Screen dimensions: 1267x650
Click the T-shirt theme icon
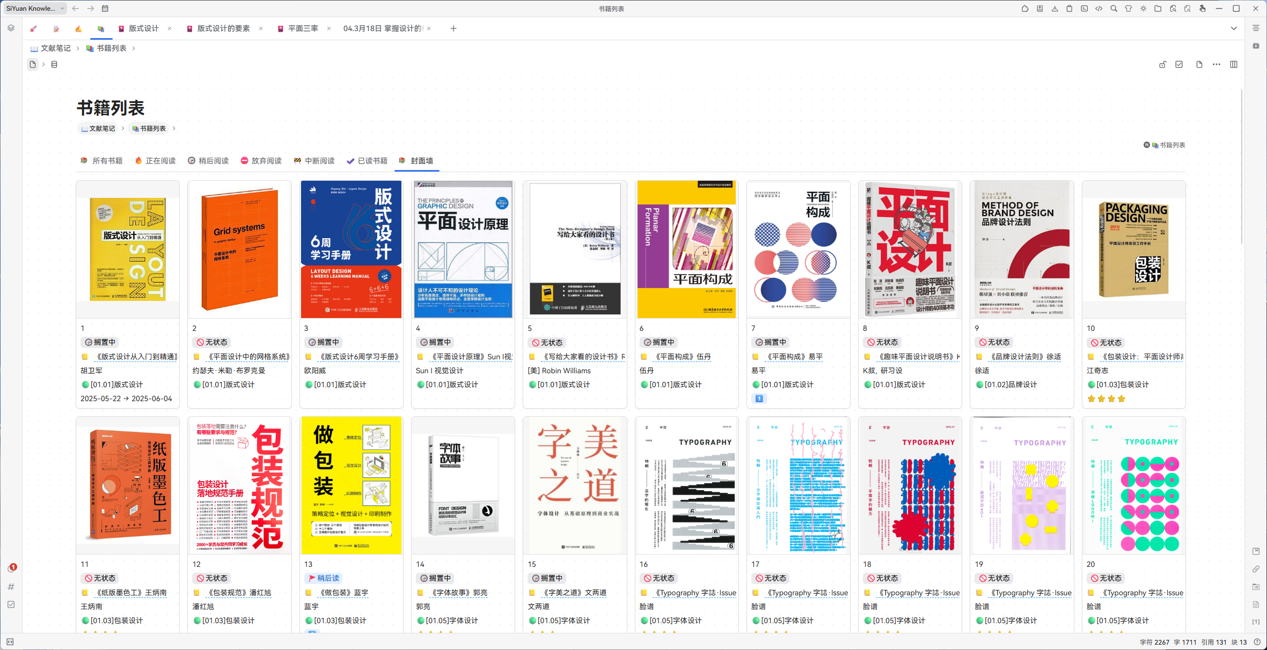pyautogui.click(x=1129, y=9)
